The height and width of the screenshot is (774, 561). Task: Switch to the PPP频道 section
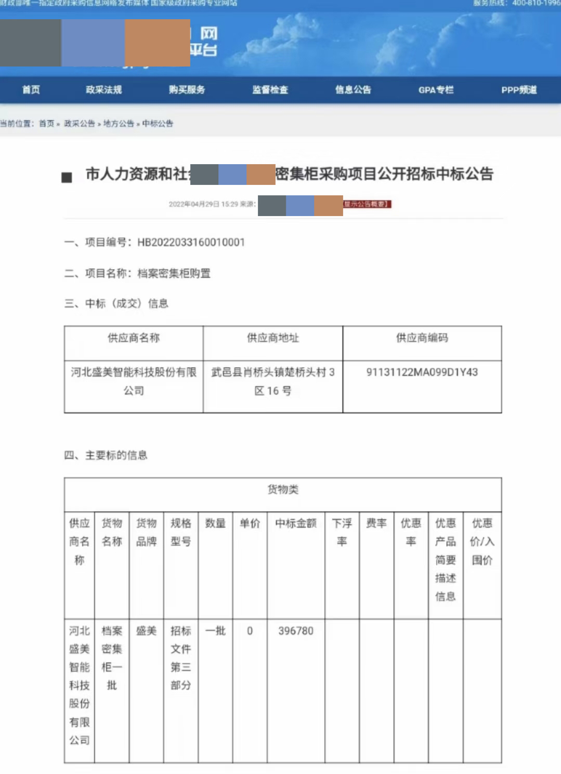click(x=519, y=90)
